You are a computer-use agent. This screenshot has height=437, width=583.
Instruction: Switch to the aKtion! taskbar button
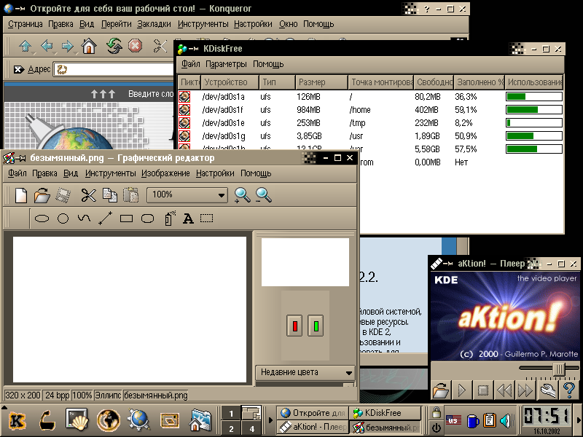(313, 427)
